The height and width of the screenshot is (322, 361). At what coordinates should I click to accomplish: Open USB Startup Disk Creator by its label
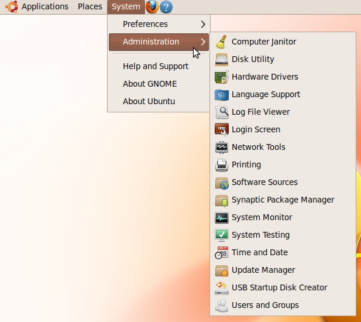279,287
